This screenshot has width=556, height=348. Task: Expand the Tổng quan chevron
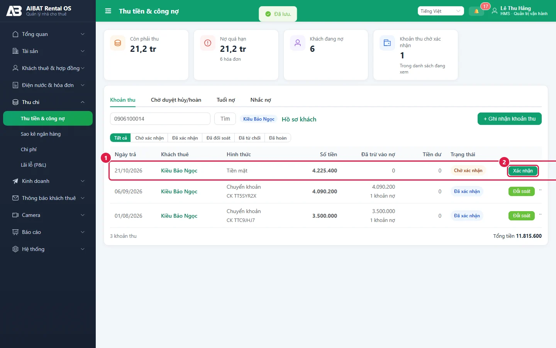[x=83, y=34]
